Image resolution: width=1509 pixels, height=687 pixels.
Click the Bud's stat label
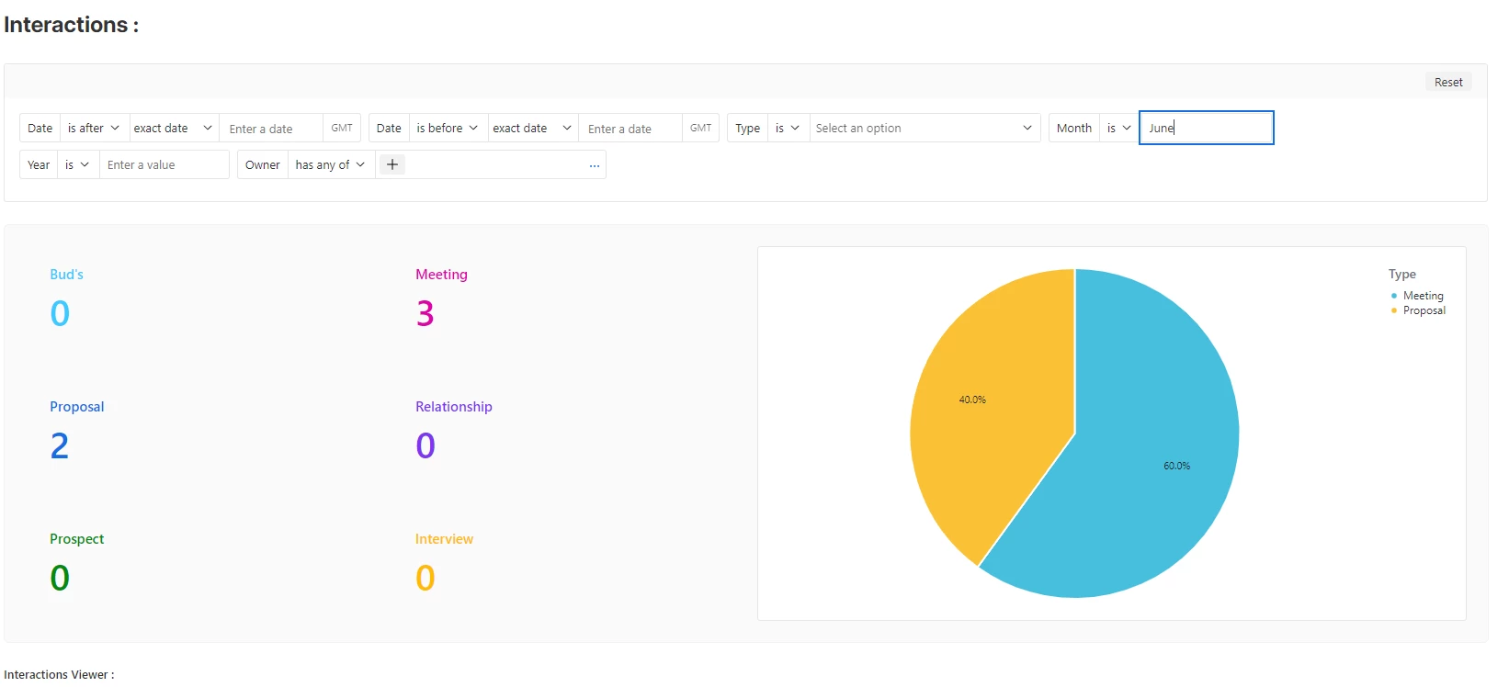coord(66,275)
